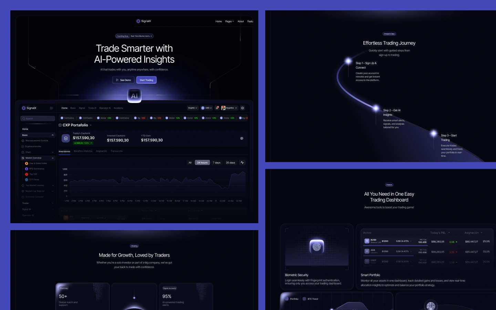This screenshot has width=496, height=310.
Task: Click the Start Trading button
Action: [x=146, y=80]
